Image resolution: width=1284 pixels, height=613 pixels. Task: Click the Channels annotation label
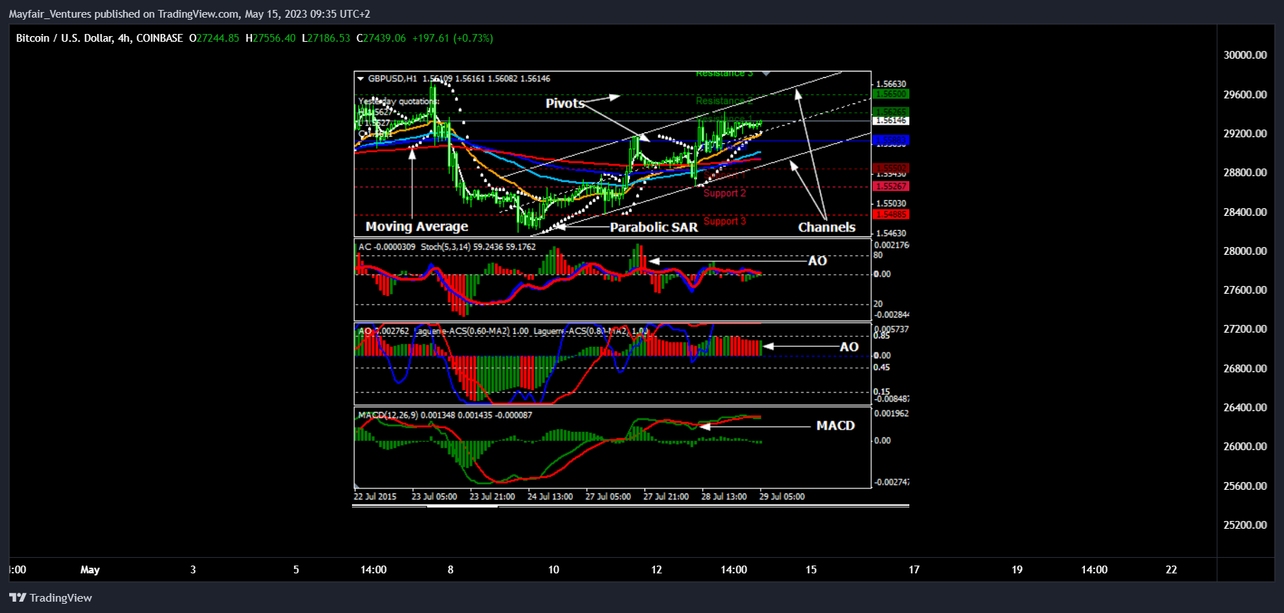click(826, 227)
